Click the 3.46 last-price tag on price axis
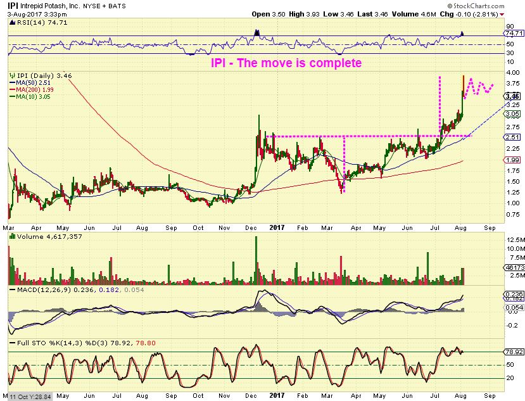Viewport: 525px width, 401px height. click(512, 96)
